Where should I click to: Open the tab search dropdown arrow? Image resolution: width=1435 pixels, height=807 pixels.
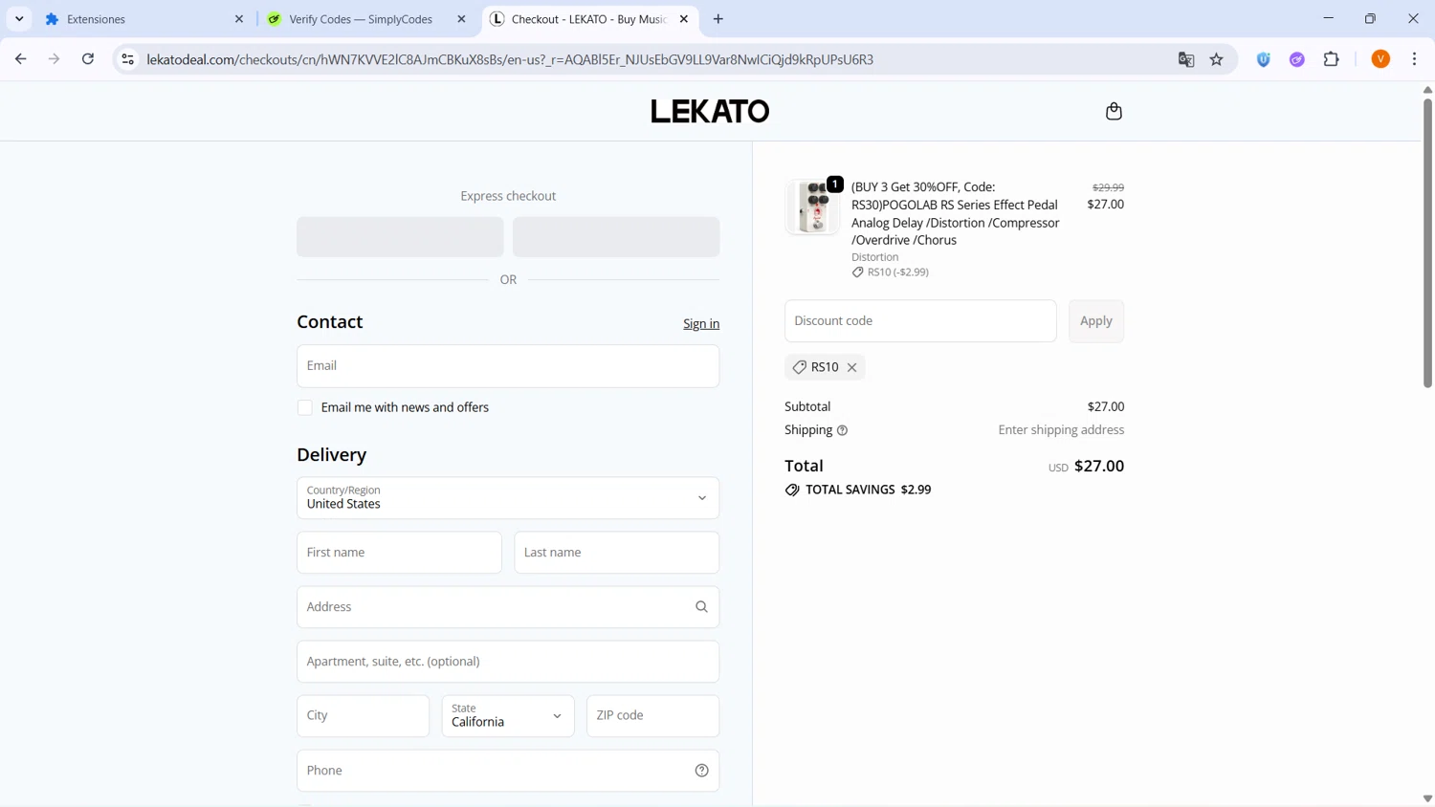pyautogui.click(x=19, y=19)
